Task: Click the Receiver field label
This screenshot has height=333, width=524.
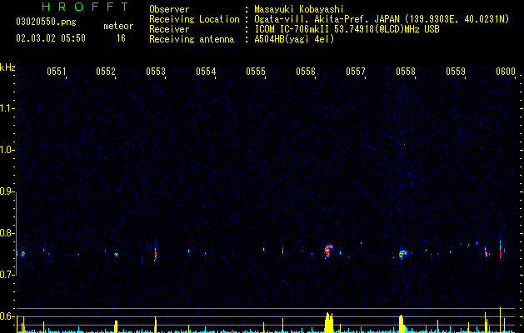Action: [169, 29]
